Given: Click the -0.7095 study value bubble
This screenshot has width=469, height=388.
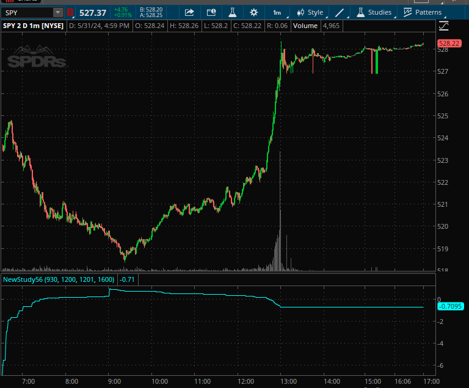Looking at the screenshot, I should click(450, 306).
